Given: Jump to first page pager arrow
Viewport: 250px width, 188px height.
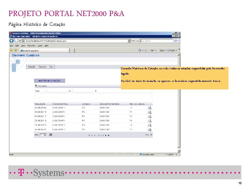Looking at the screenshot, I should (x=89, y=135).
